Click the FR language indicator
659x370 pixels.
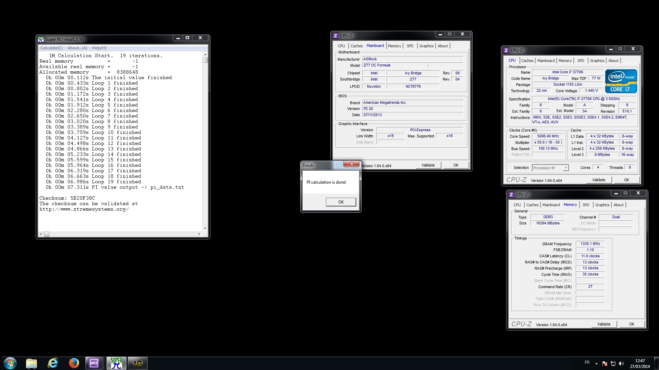587,362
